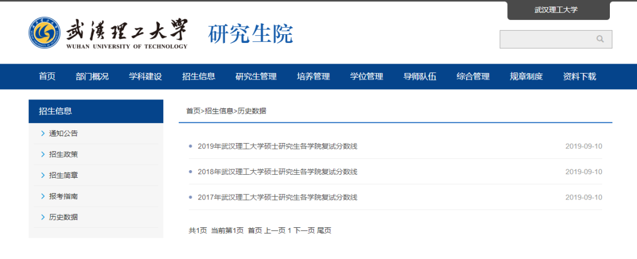The height and width of the screenshot is (259, 637).
Task: Open 2017年 复试分数线 article link
Action: point(277,197)
